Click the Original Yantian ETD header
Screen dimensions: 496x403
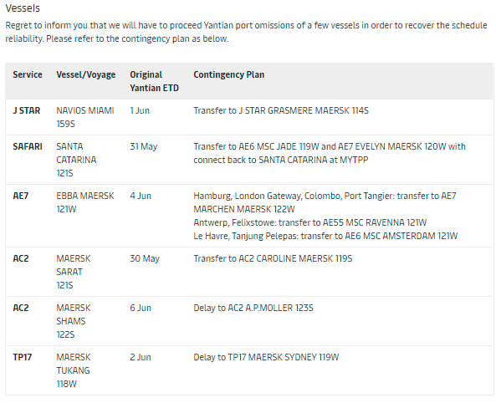coord(155,81)
